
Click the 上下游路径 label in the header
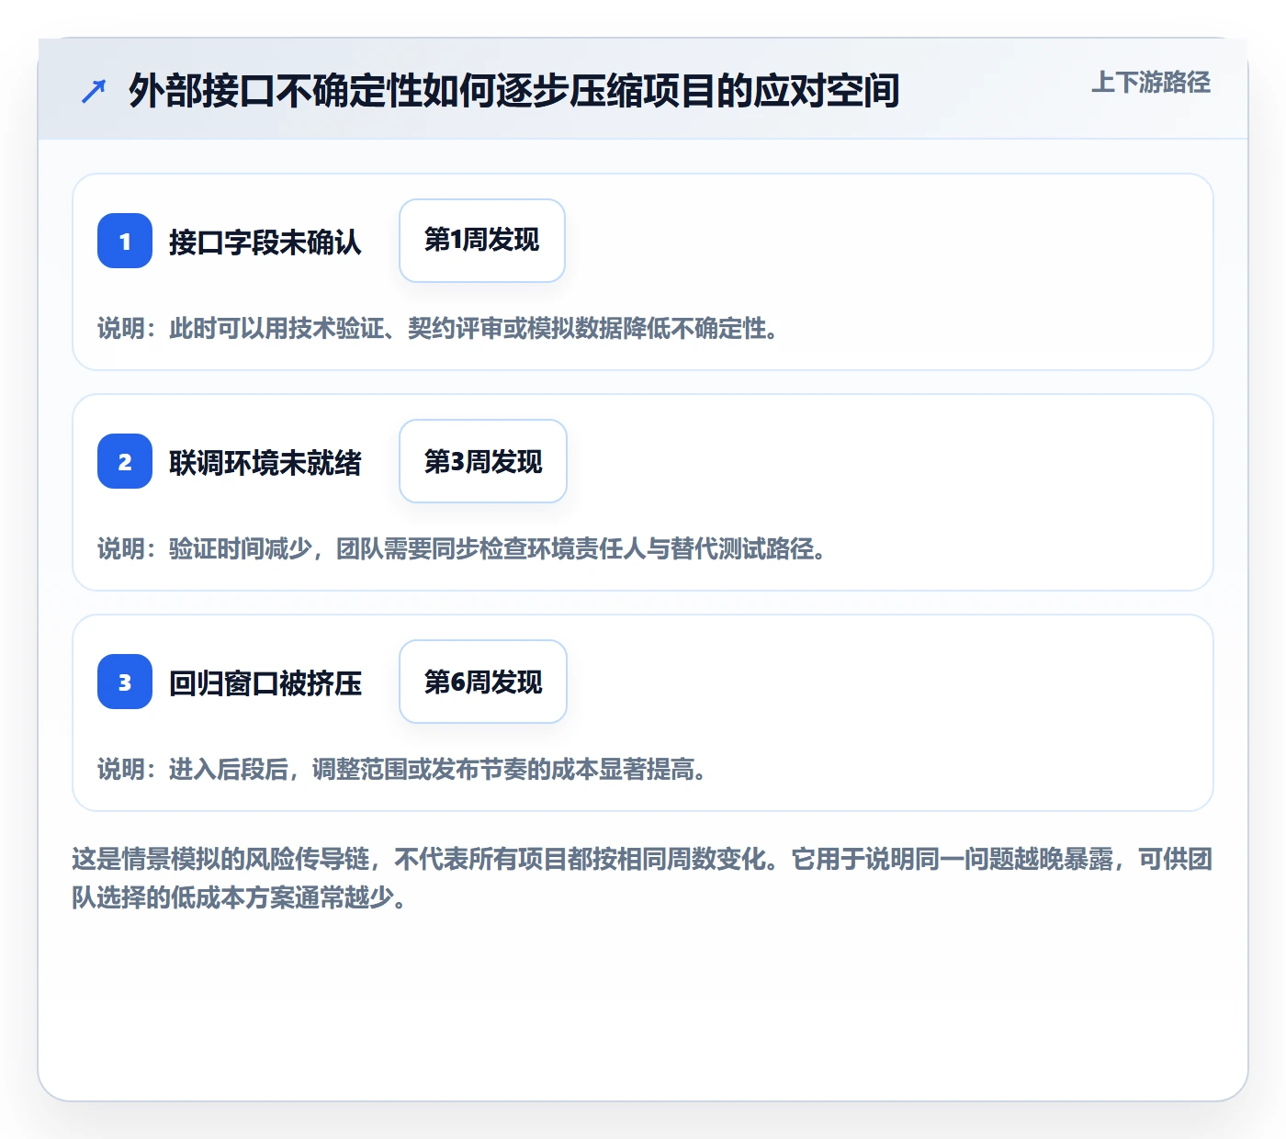point(1151,83)
